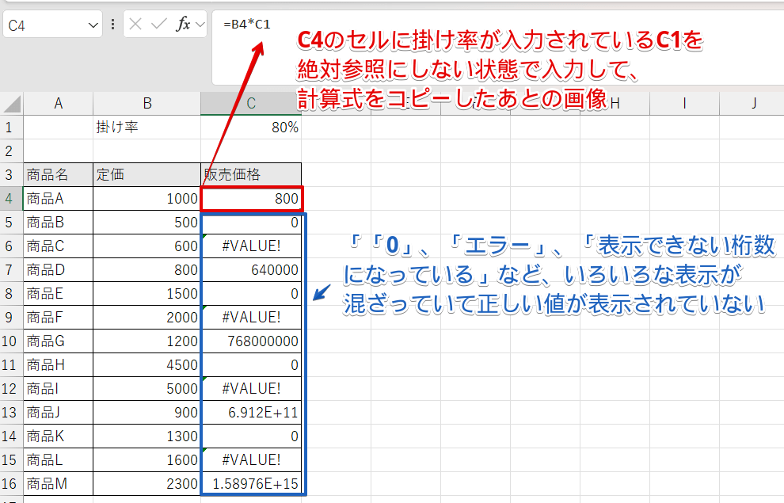784x503 pixels.
Task: Select cell 商品B
Action: tap(58, 222)
